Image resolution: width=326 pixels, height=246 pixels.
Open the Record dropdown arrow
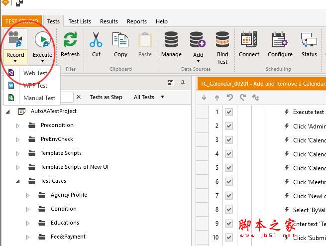coord(15,61)
